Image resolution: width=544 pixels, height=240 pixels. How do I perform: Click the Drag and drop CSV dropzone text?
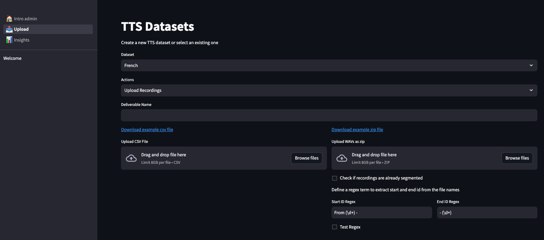click(x=163, y=155)
